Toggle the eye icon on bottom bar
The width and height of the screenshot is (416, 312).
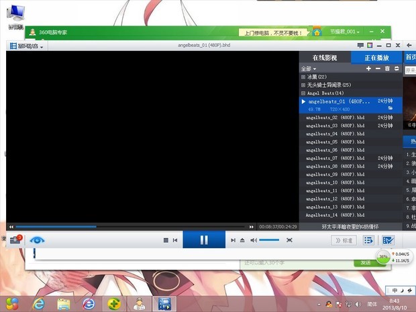(37, 240)
